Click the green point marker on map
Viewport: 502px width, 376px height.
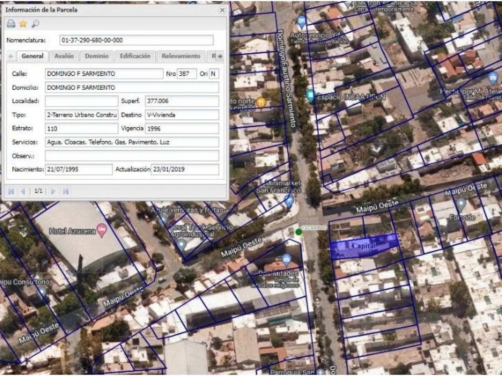tap(298, 232)
